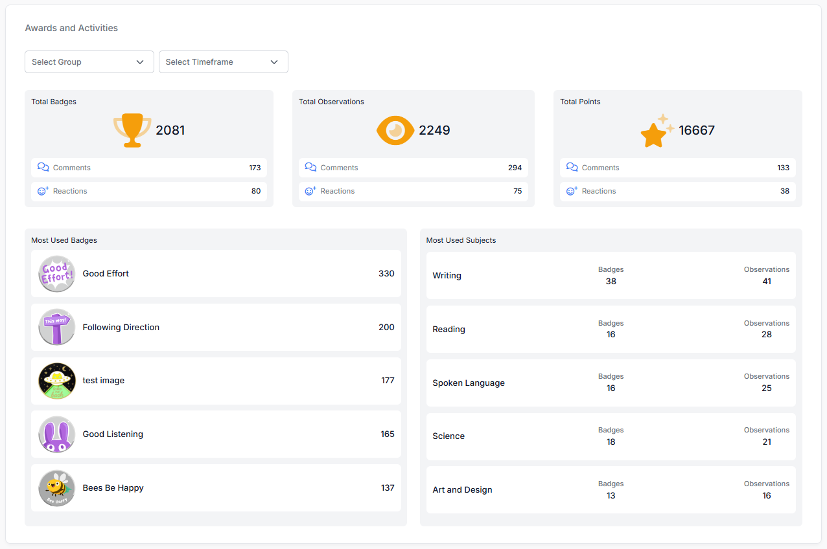Click the reactions smiley icon under Total Observations
Image resolution: width=827 pixels, height=549 pixels.
[x=310, y=191]
